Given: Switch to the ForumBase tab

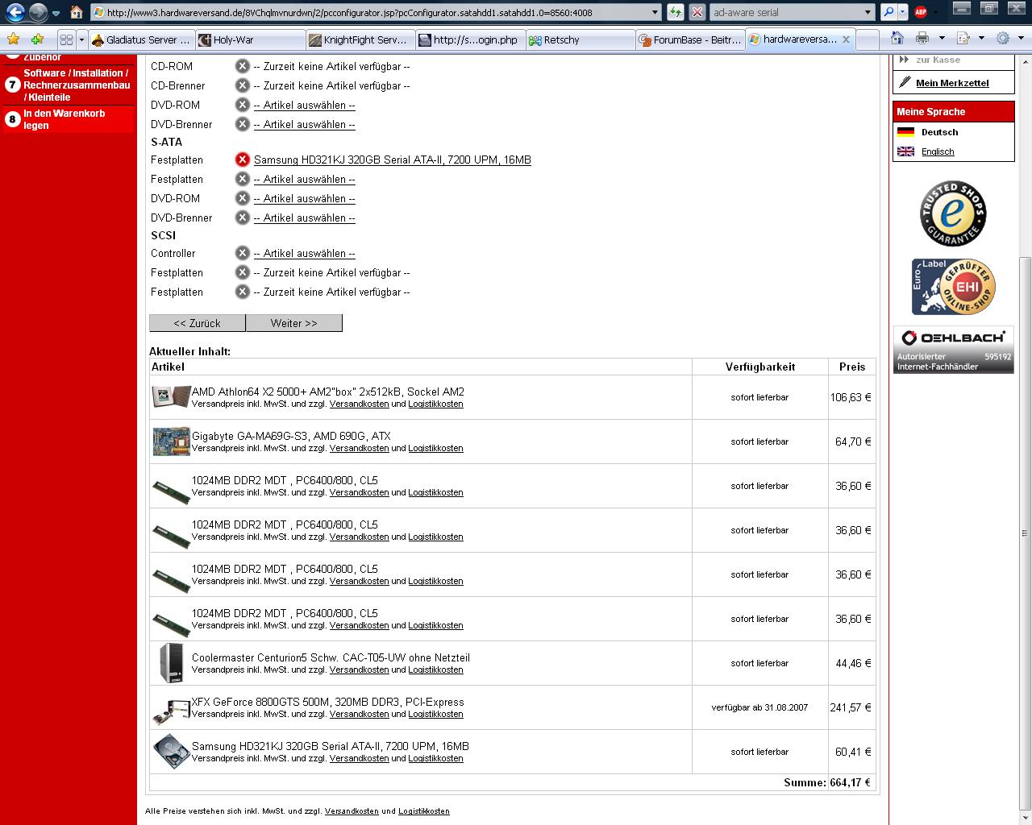Looking at the screenshot, I should 689,39.
